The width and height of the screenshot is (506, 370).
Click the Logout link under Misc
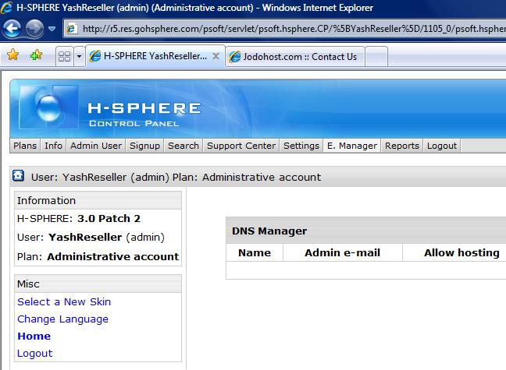pos(34,354)
